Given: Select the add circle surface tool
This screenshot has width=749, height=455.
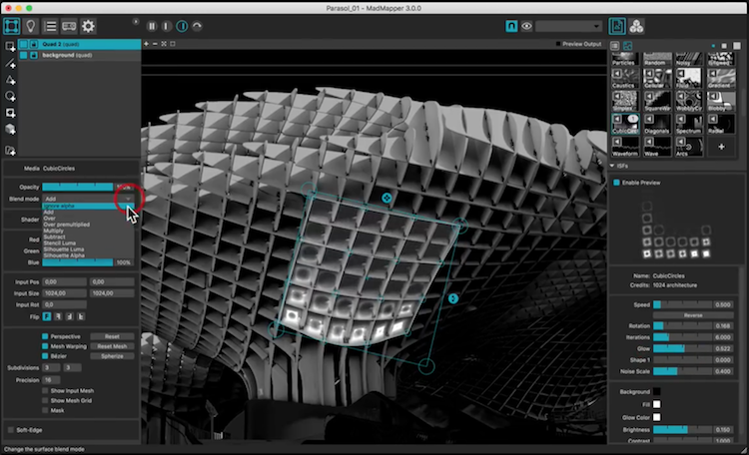Looking at the screenshot, I should click(10, 96).
